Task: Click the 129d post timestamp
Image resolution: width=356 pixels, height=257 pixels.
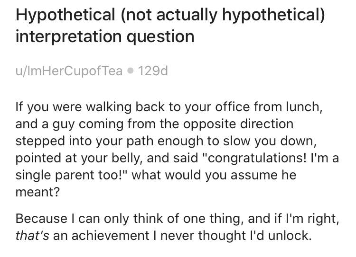Action: [x=153, y=71]
